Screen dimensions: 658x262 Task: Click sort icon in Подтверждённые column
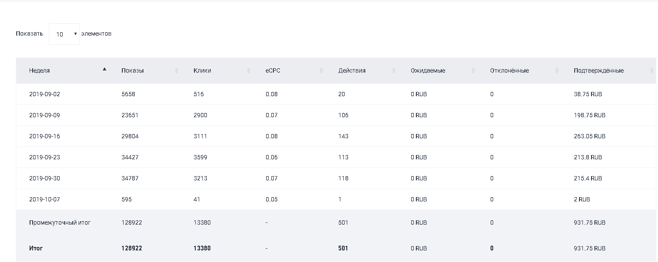pyautogui.click(x=652, y=71)
